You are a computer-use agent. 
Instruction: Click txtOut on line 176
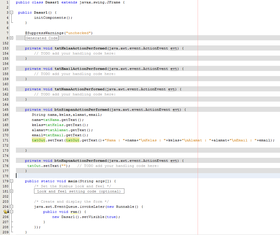pos(34,166)
